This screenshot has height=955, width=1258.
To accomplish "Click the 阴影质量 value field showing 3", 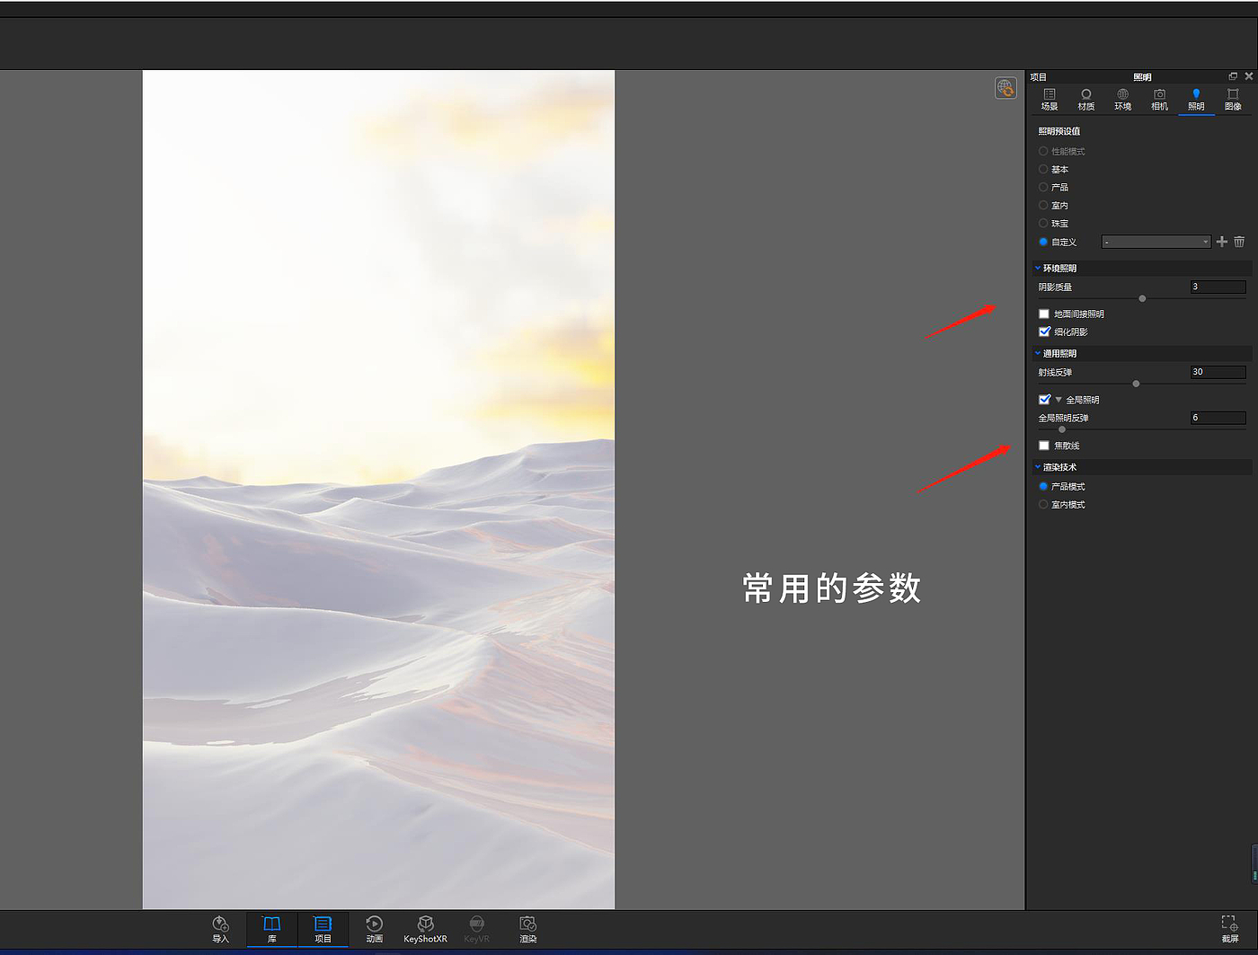I will click(x=1218, y=287).
